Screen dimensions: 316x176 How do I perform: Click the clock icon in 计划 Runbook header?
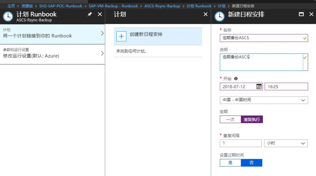pos(8,16)
